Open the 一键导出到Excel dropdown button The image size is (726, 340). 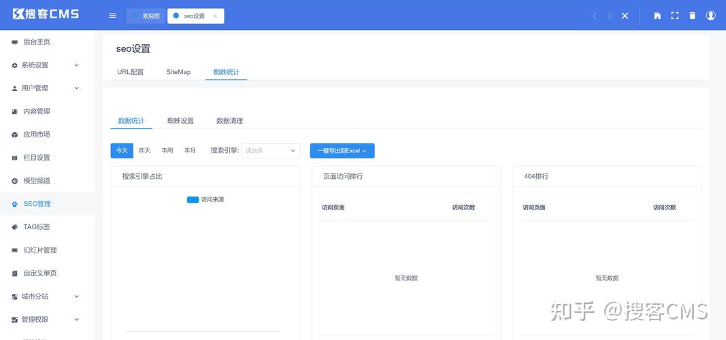[342, 151]
